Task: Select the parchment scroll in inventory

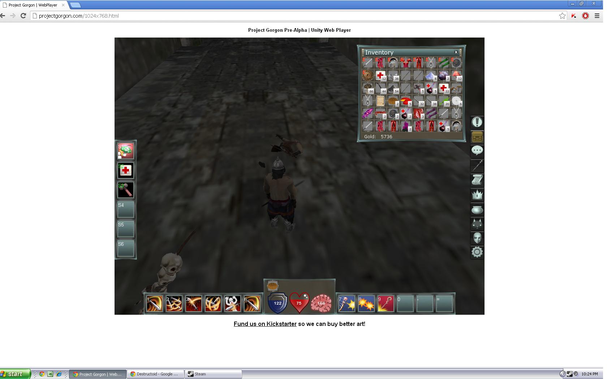Action: 380,101
